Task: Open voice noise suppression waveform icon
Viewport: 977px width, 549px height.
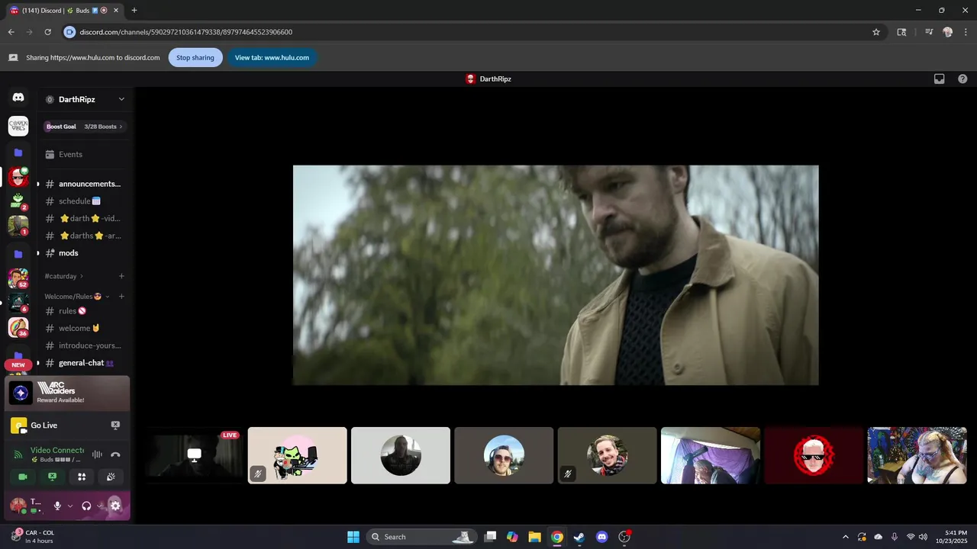Action: (97, 454)
